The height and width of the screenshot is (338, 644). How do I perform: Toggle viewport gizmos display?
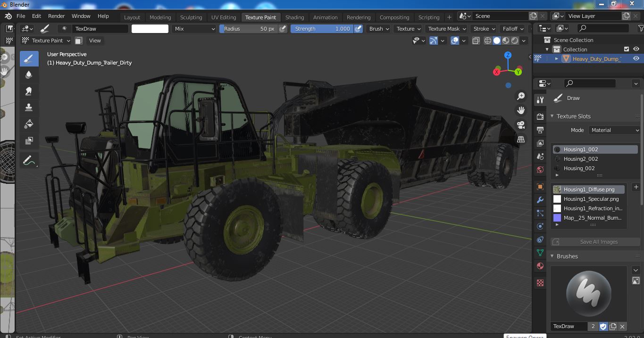434,41
